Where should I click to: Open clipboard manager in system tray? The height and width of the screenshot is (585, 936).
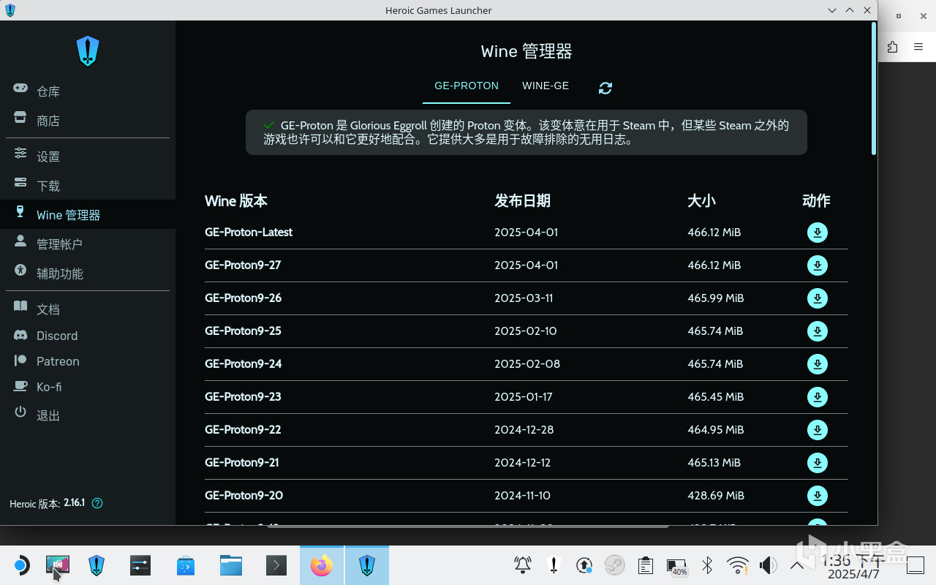point(645,565)
